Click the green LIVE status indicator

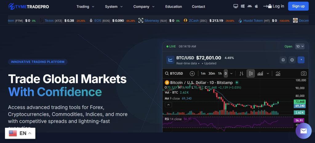[171, 46]
